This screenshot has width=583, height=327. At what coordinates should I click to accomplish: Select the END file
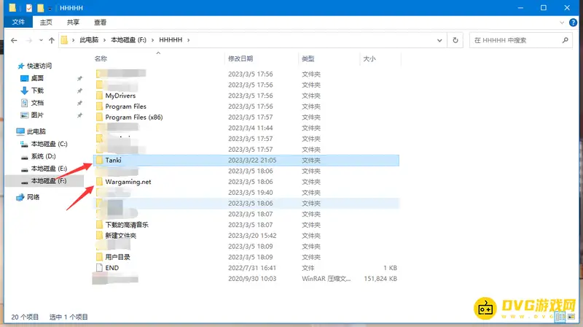point(112,268)
